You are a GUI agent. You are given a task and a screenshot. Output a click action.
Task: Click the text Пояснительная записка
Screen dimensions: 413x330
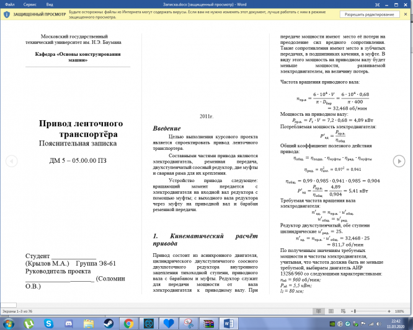[78, 143]
